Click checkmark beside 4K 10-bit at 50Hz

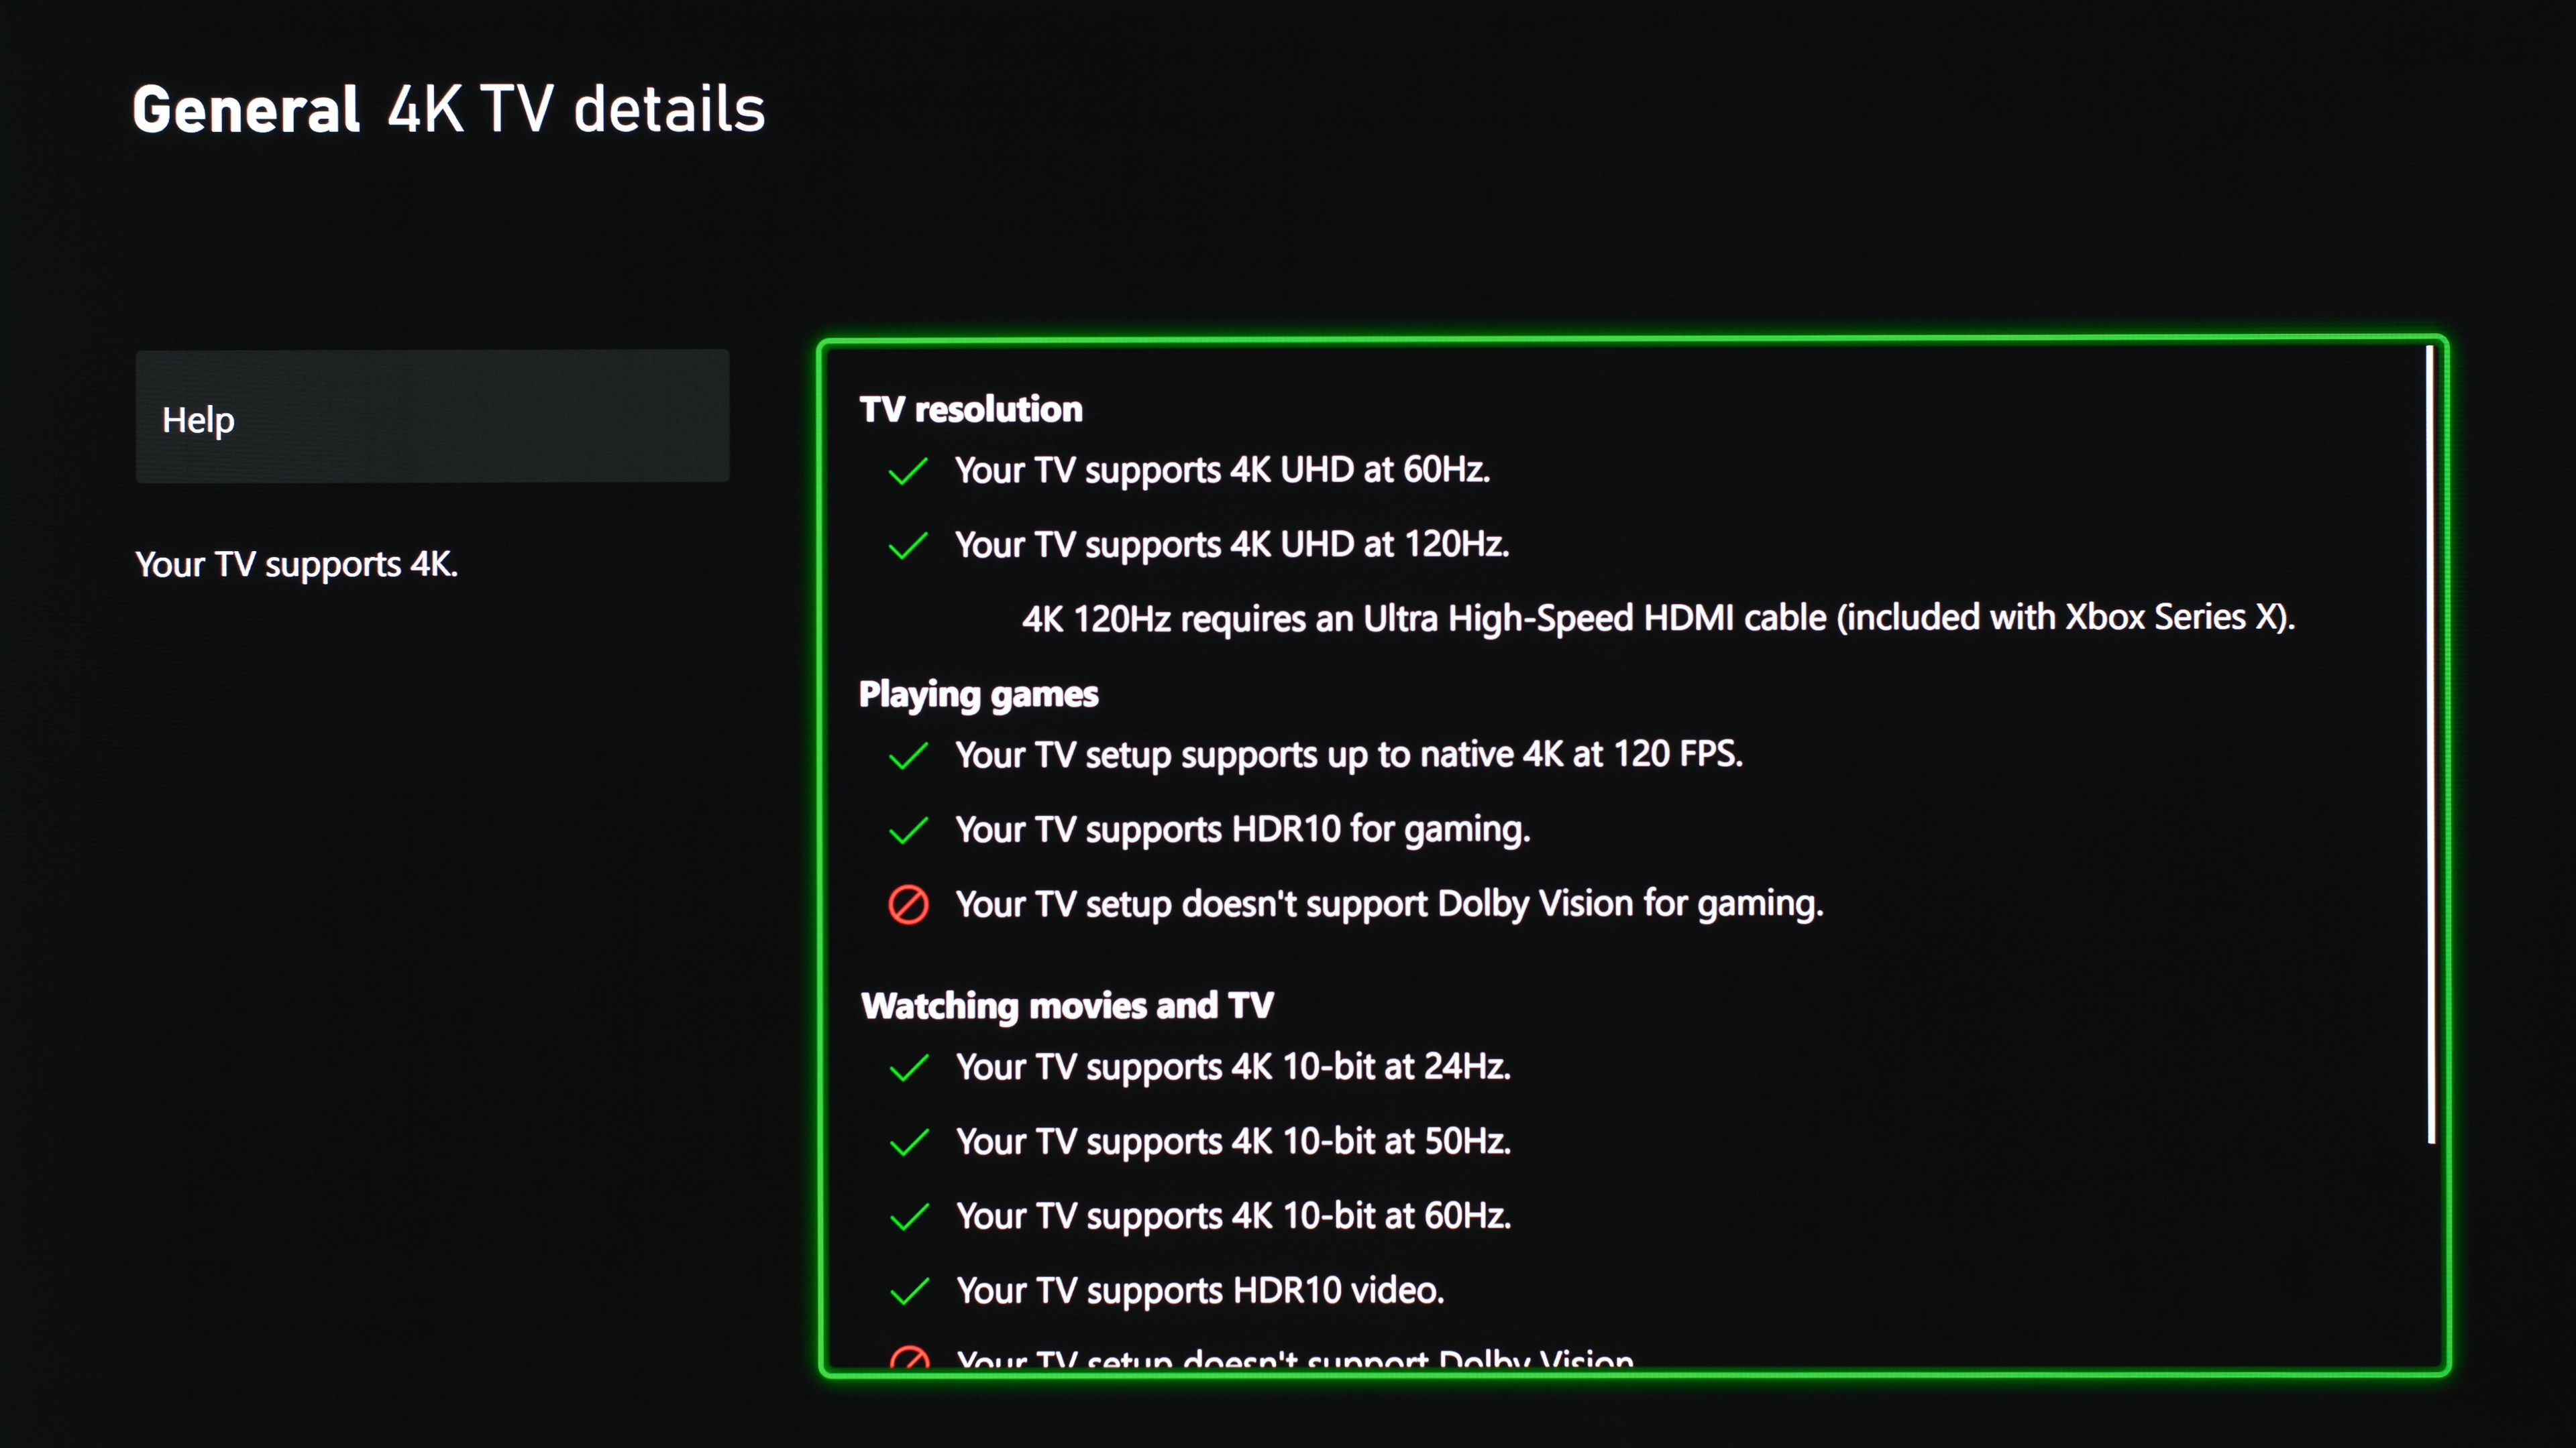coord(909,1142)
